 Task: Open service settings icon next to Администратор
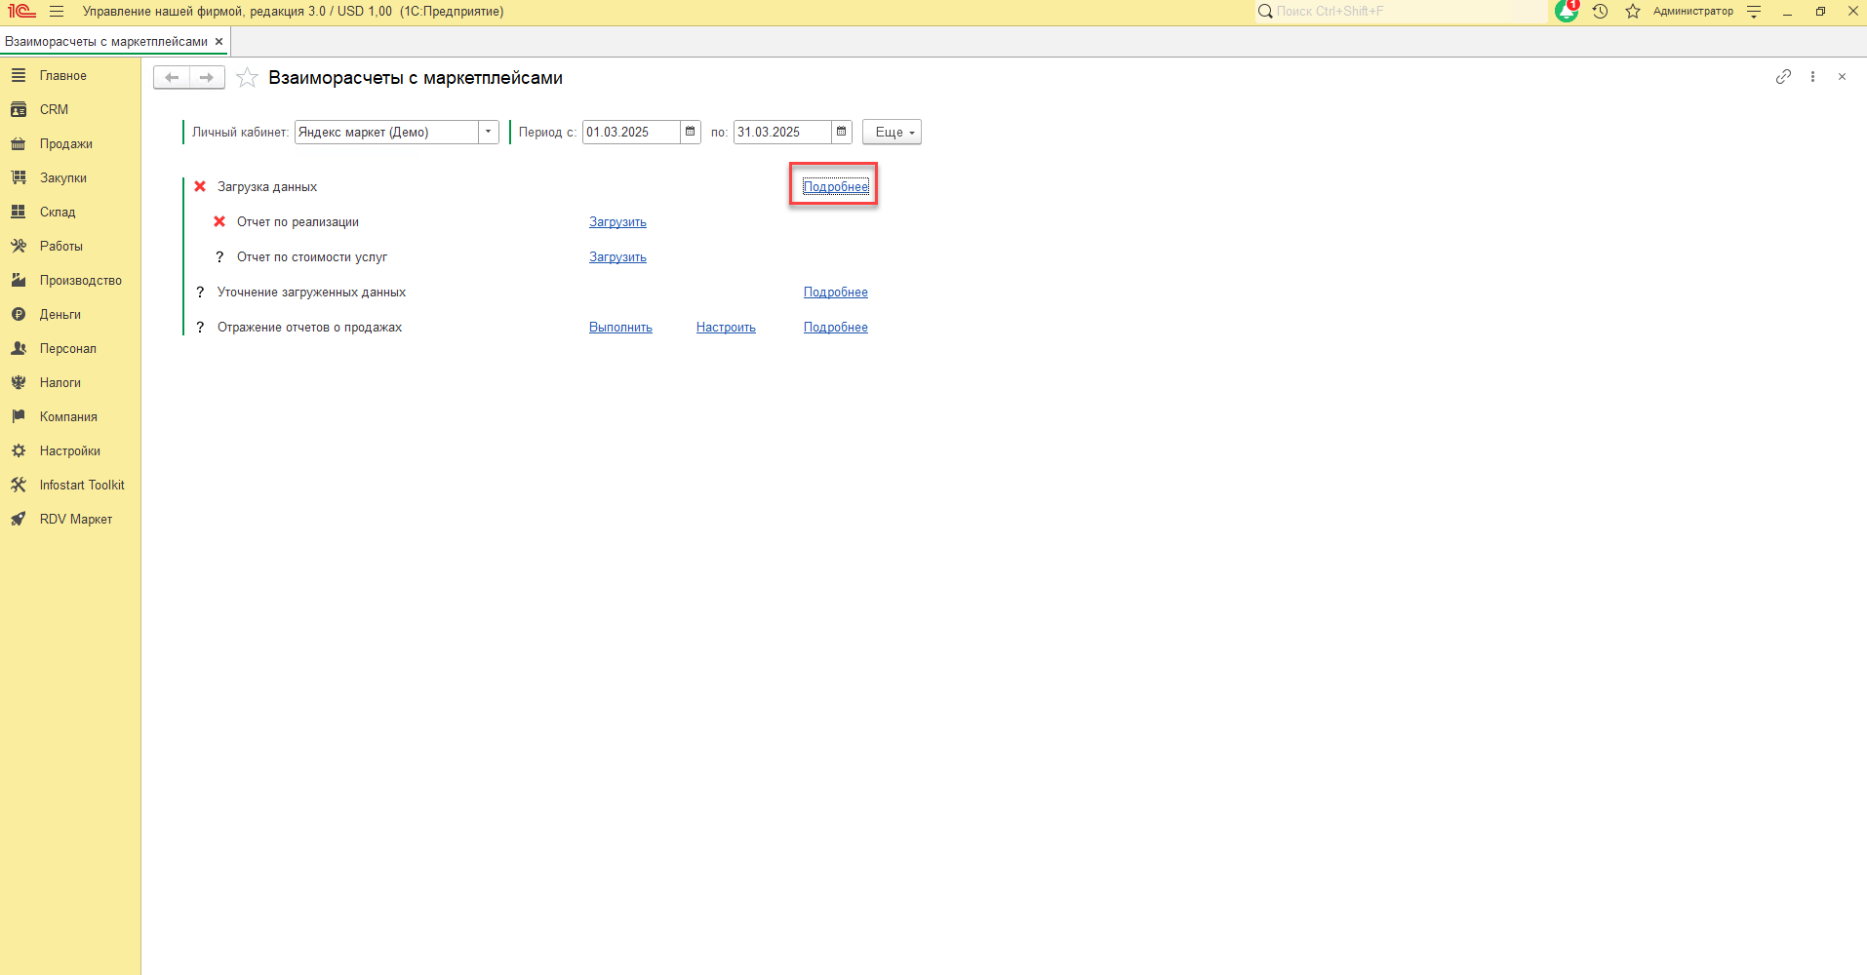click(x=1754, y=12)
